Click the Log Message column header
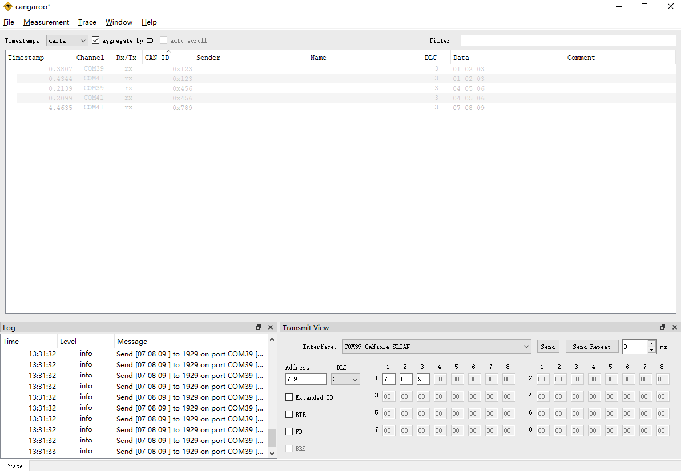Viewport: 681px width, 471px height. point(191,342)
